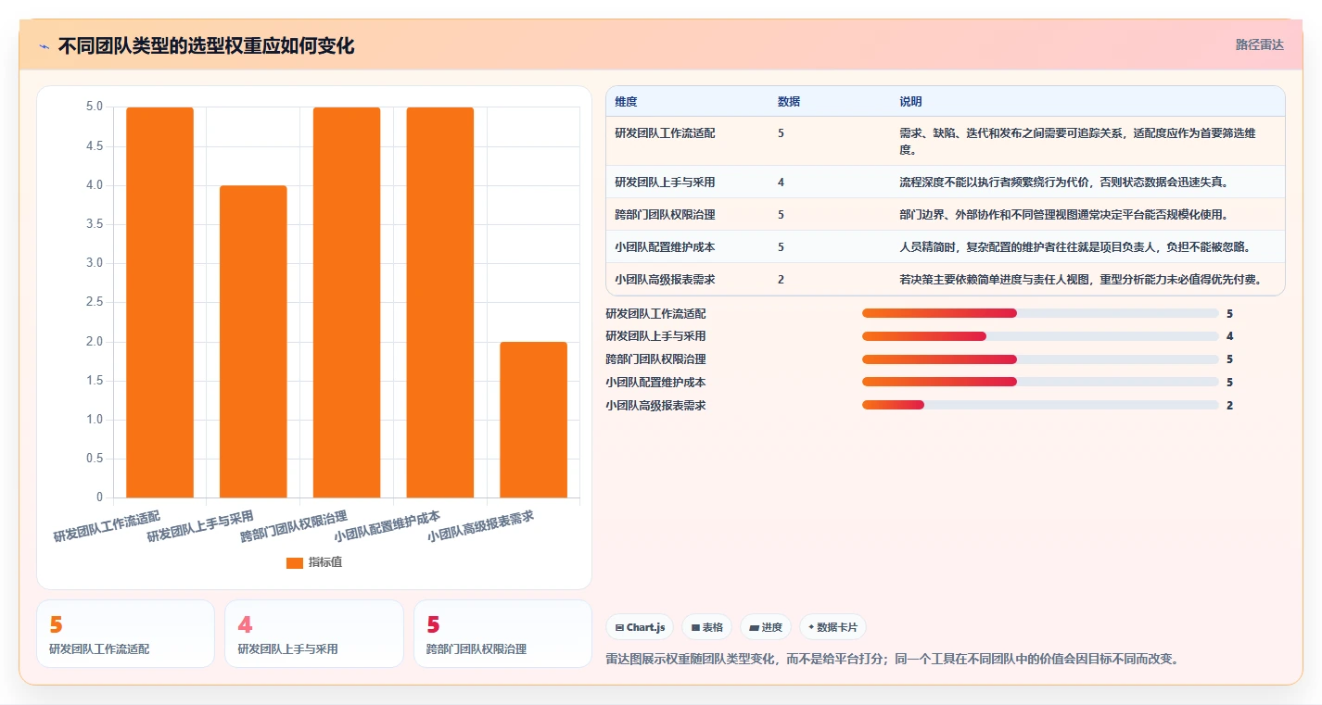The height and width of the screenshot is (705, 1322).
Task: Click the data value 5 in the 跨部门团队权限治理 table row
Action: (x=781, y=215)
